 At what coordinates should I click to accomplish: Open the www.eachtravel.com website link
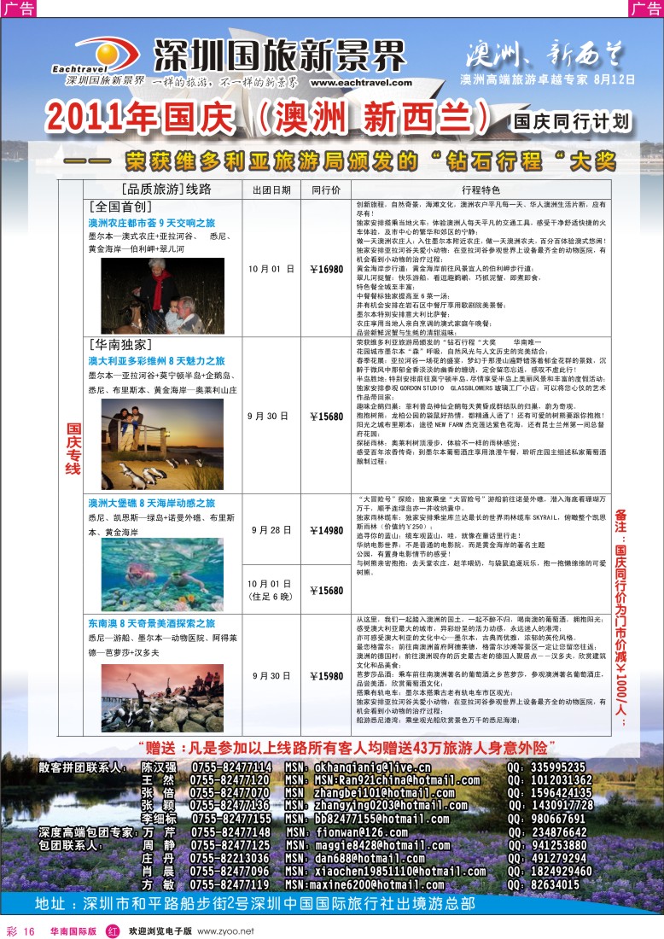click(361, 83)
